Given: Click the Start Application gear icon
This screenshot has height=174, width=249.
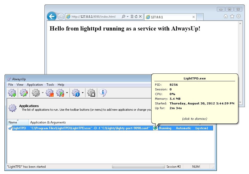Looking at the screenshot, I should 36,93.
